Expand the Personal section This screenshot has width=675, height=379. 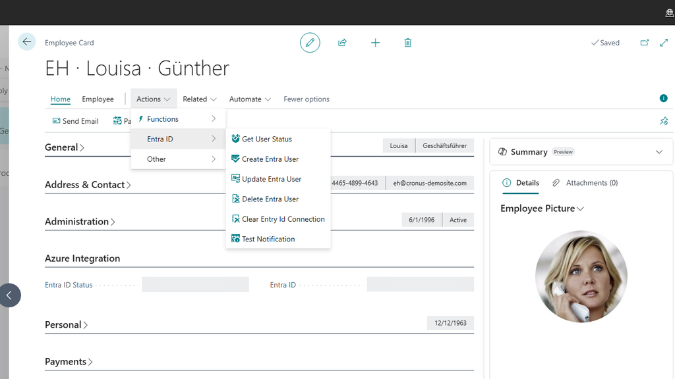tap(67, 325)
